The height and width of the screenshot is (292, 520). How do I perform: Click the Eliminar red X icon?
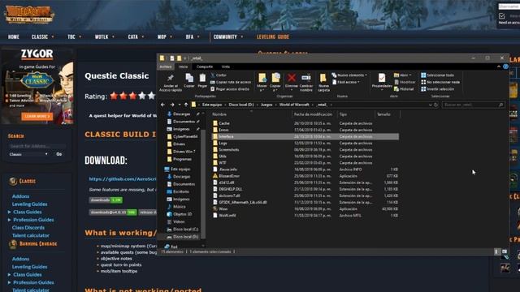292,78
